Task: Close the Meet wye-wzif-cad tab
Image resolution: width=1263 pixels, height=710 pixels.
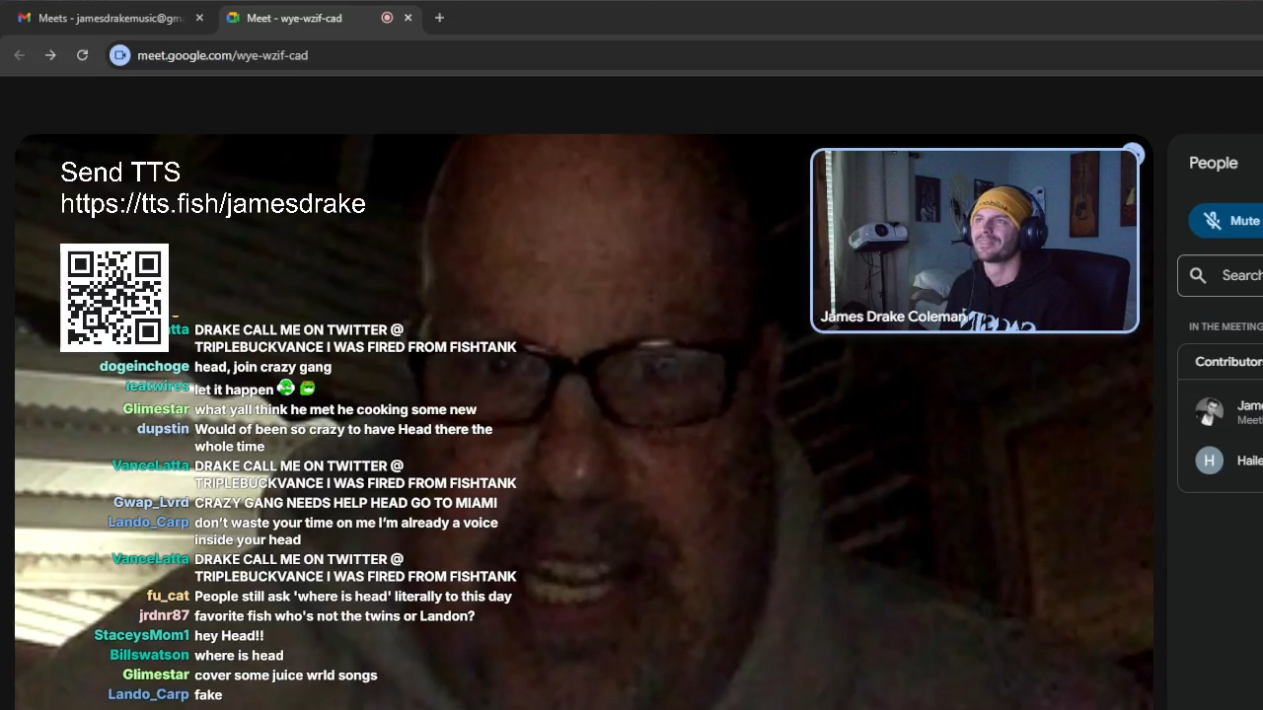Action: [x=408, y=18]
